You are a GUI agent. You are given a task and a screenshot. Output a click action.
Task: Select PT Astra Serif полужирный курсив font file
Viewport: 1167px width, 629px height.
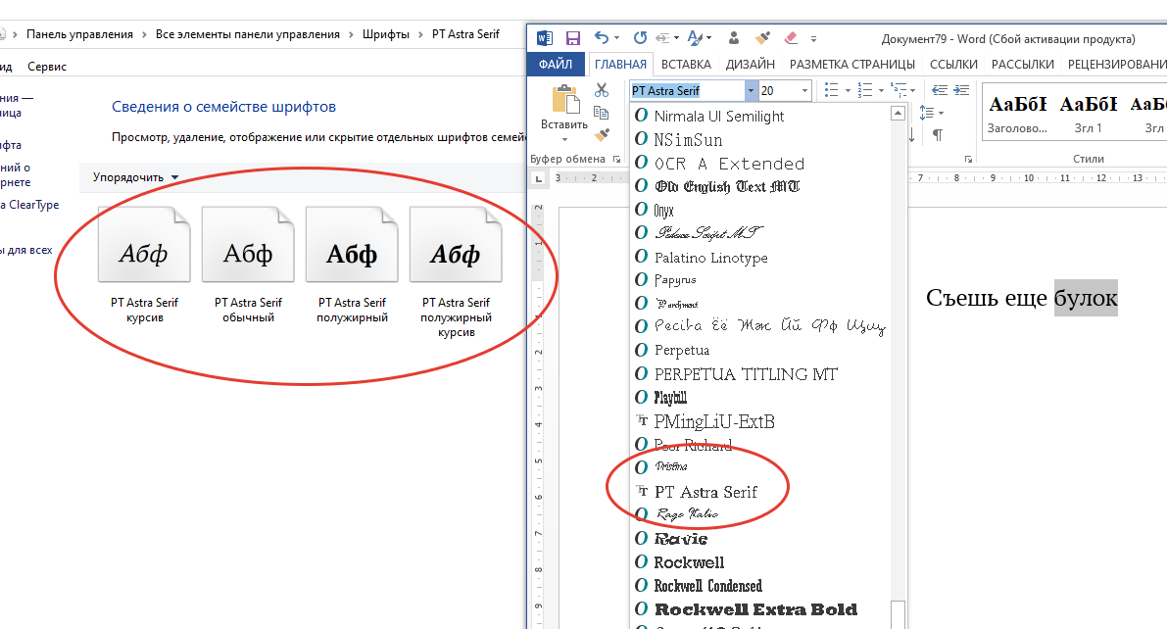click(456, 273)
